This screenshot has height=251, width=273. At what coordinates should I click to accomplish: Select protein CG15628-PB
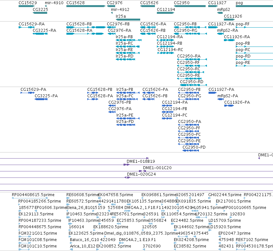[100, 89]
